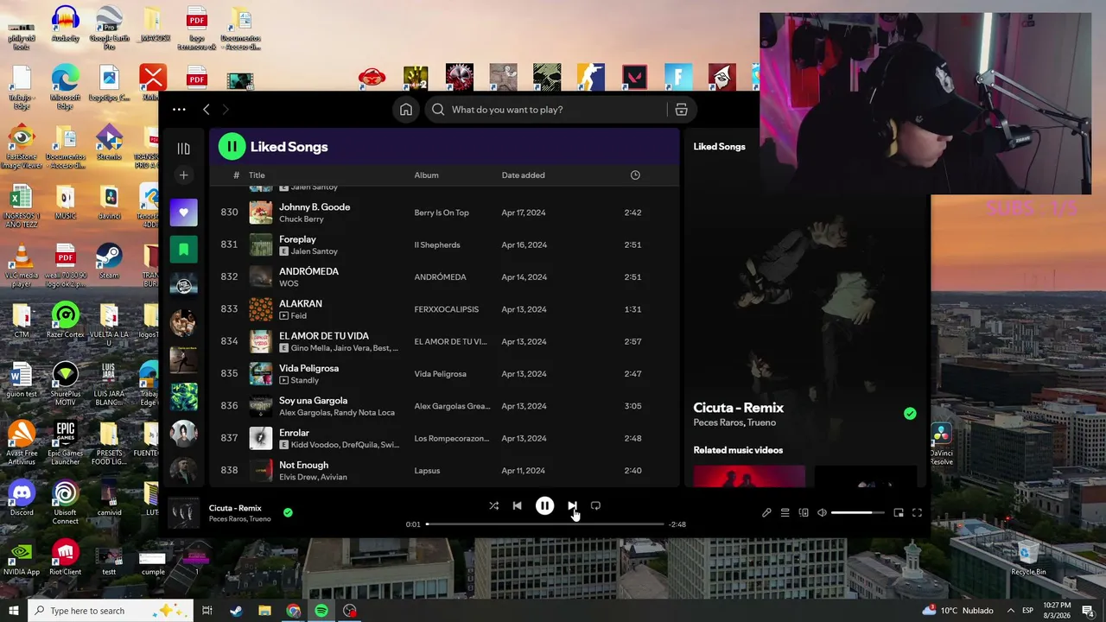Image resolution: width=1106 pixels, height=622 pixels.
Task: Sort the list by Date added header
Action: (x=523, y=175)
